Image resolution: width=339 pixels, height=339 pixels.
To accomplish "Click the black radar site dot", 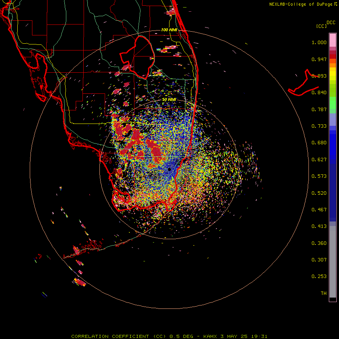I will tap(169, 169).
